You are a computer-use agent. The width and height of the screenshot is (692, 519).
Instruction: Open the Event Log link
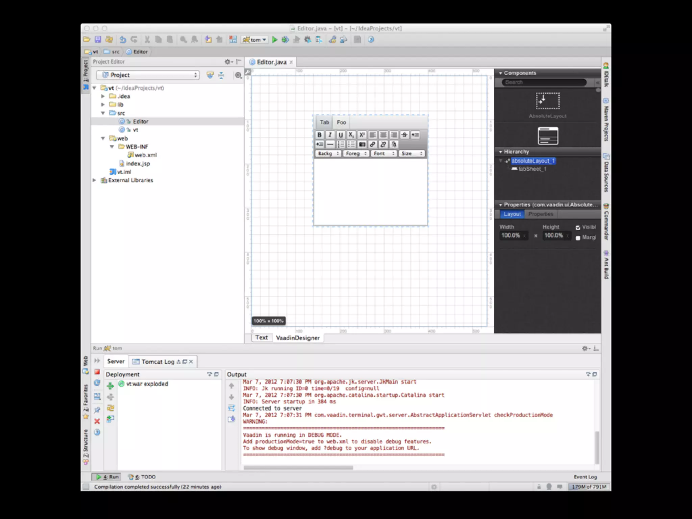pos(585,477)
